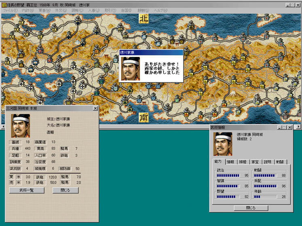Click Mount Fuji icon on the map
Screen dimensions: 302x226
[233, 94]
